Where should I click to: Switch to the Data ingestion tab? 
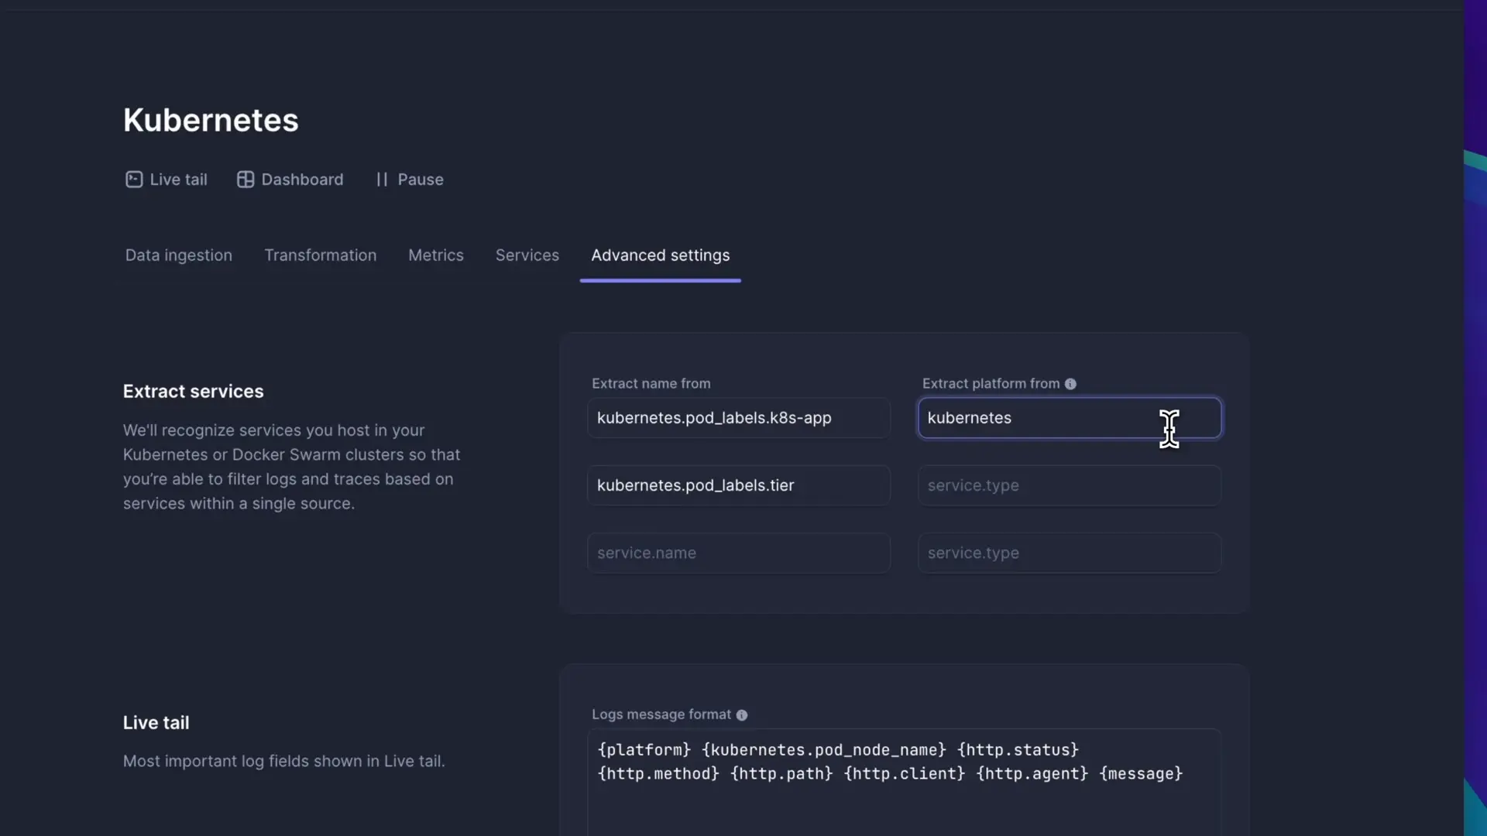tap(179, 255)
